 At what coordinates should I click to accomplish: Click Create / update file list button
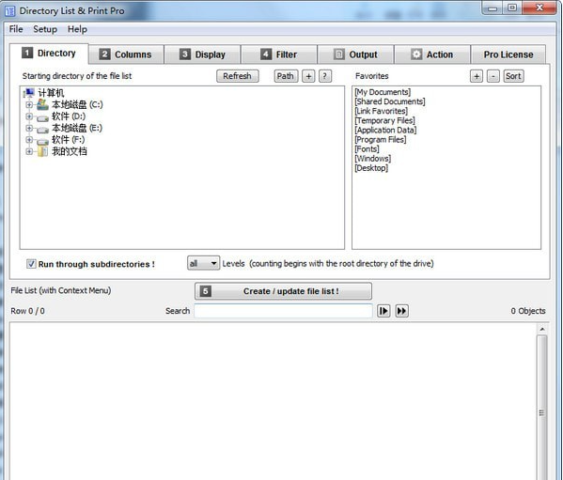click(x=283, y=291)
